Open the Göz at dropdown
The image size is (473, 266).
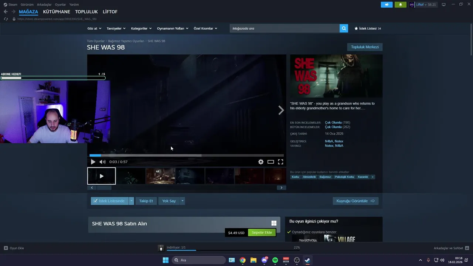[94, 28]
